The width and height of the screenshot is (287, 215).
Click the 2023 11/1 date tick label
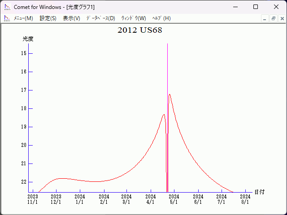click(33, 199)
